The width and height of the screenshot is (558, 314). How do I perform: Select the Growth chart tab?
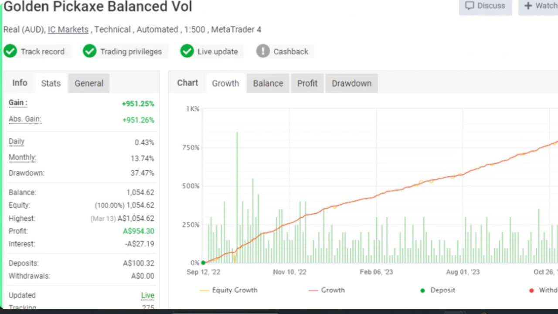click(x=225, y=83)
